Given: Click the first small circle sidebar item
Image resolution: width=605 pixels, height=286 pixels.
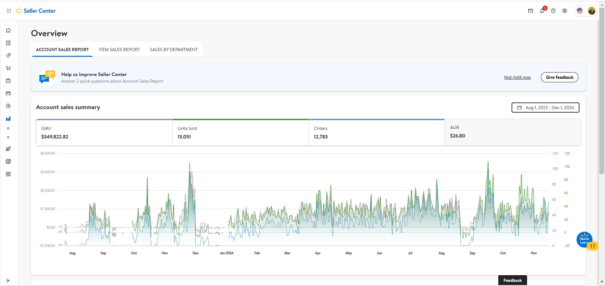Looking at the screenshot, I should pos(8,128).
